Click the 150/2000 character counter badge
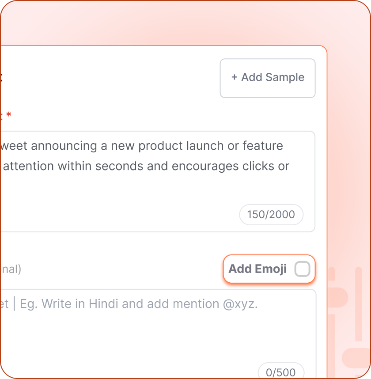Viewport: 371px width, 379px height. click(x=271, y=215)
